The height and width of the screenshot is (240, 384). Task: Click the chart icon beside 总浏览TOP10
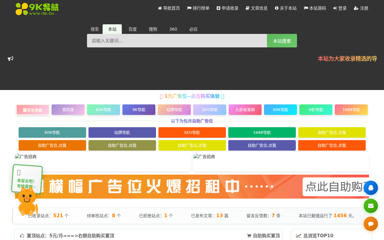[x=298, y=236]
